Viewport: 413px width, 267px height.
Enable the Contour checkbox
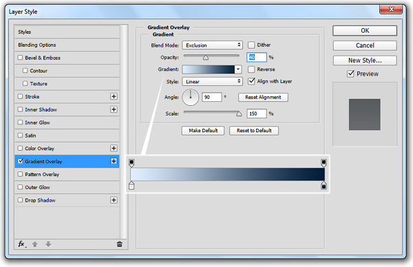25,71
